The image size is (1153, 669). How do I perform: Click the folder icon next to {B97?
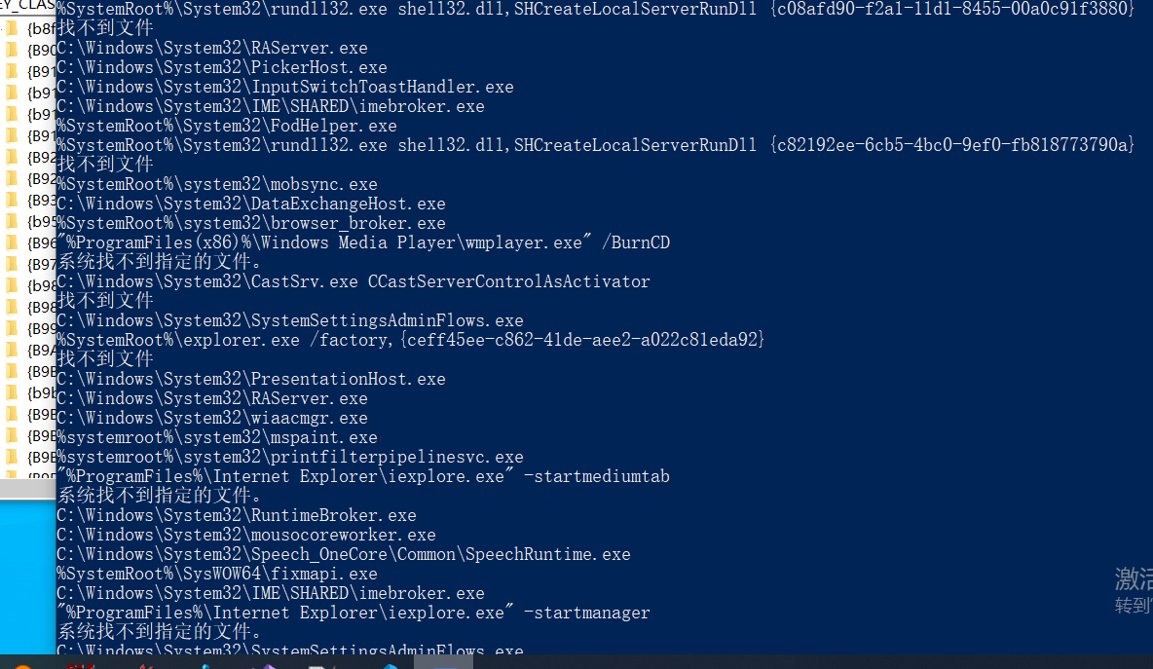click(x=12, y=264)
